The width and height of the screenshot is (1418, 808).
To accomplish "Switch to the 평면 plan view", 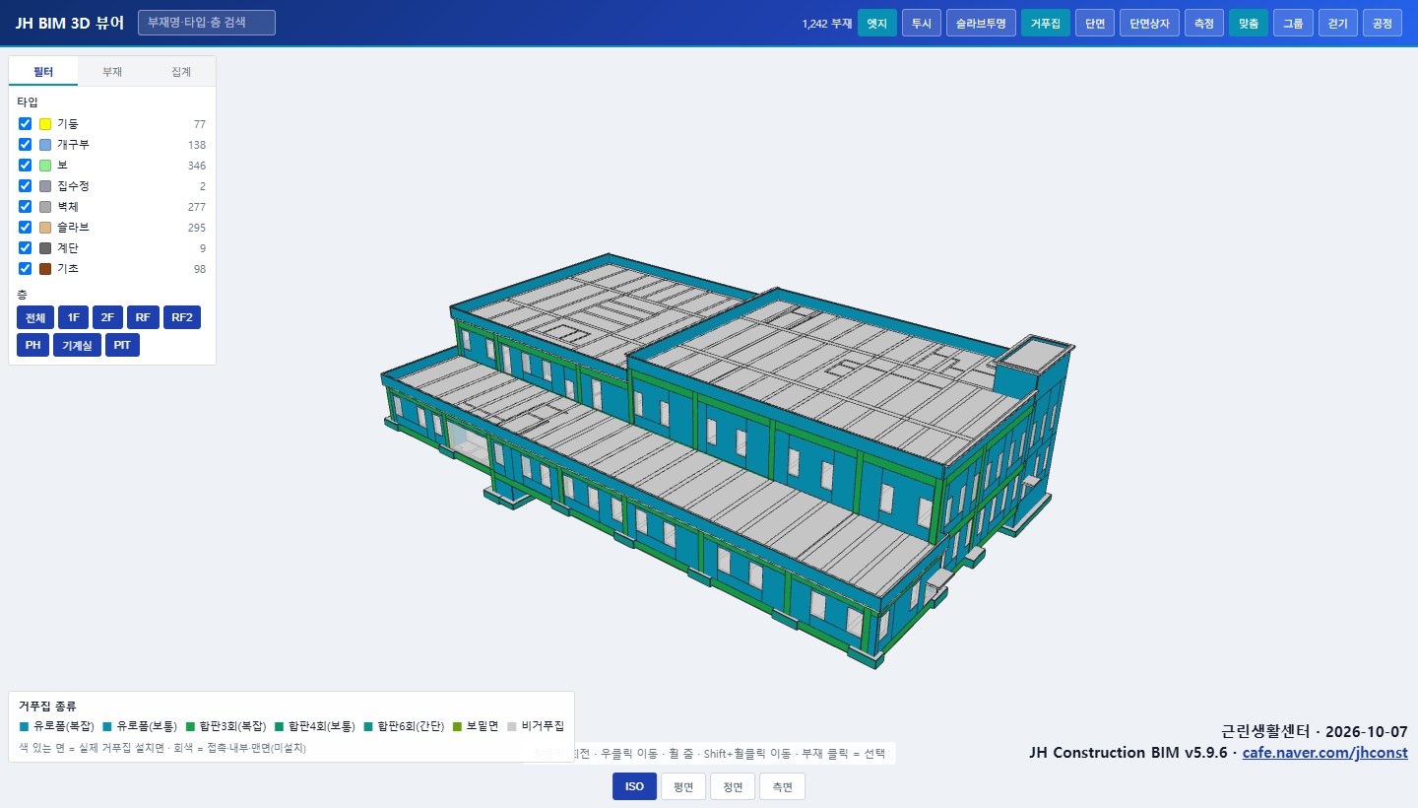I will [x=683, y=786].
